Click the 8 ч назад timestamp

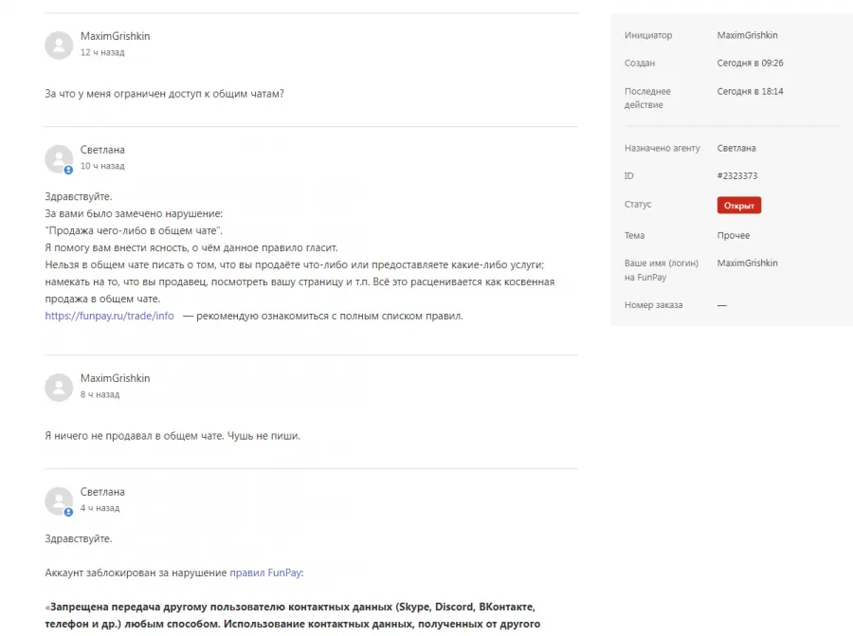point(100,394)
